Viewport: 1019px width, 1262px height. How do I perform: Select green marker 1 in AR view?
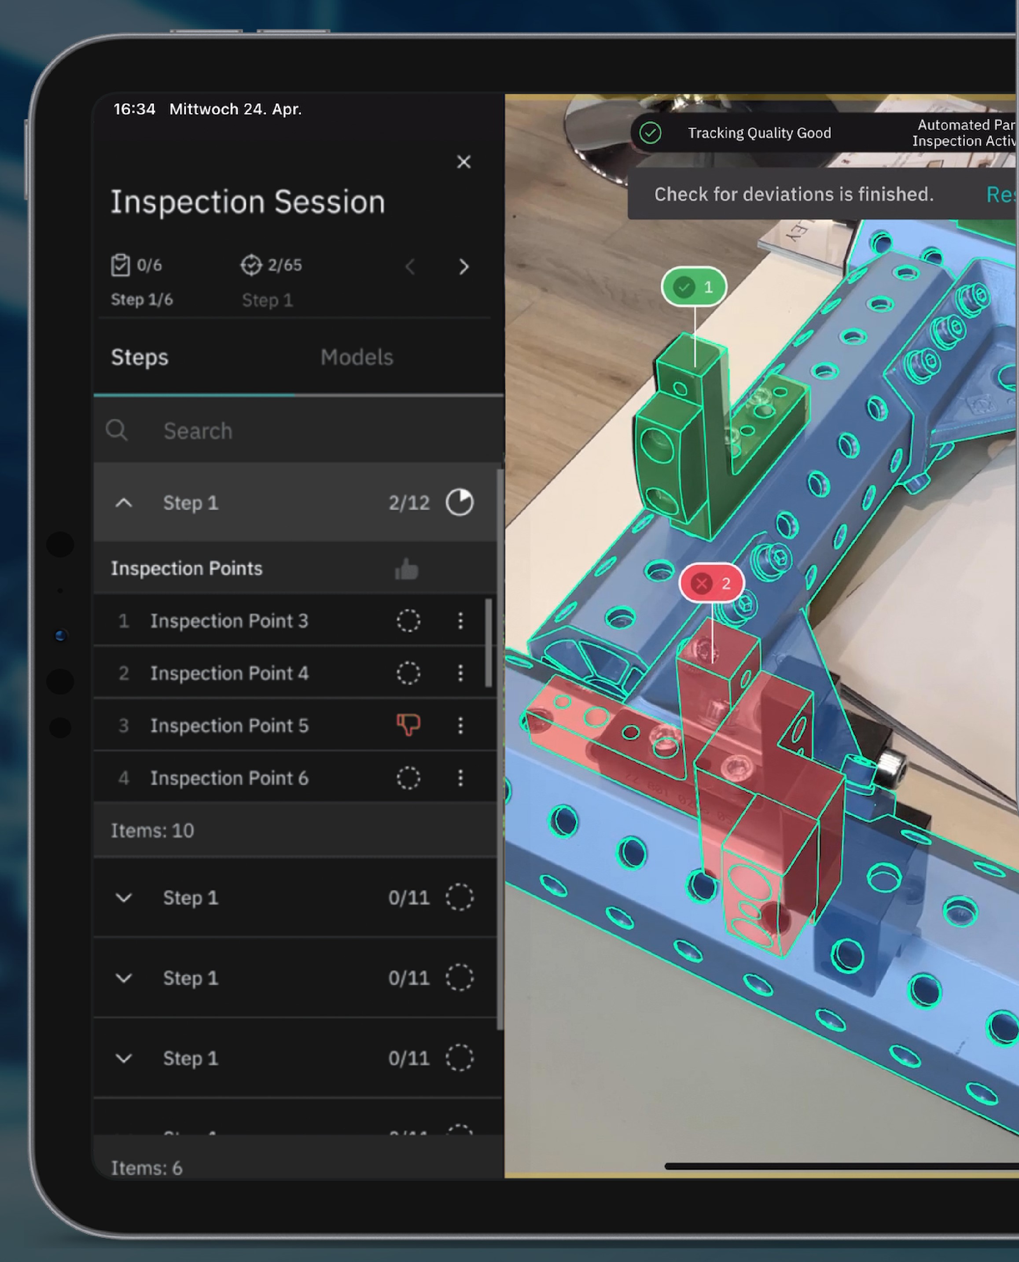694,287
